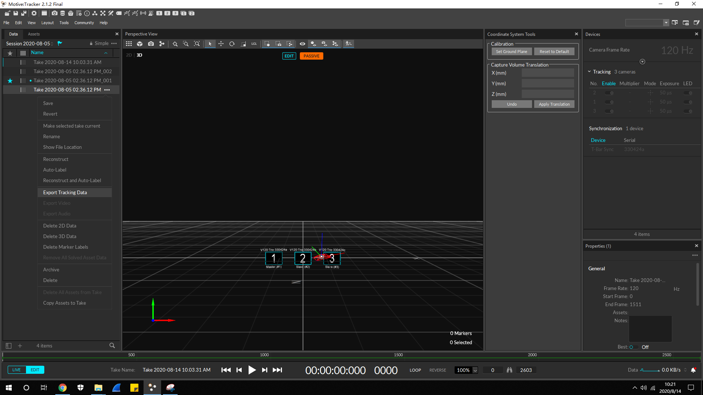Image resolution: width=703 pixels, height=395 pixels.
Task: Collapse the Tracking cameras section
Action: click(x=589, y=72)
